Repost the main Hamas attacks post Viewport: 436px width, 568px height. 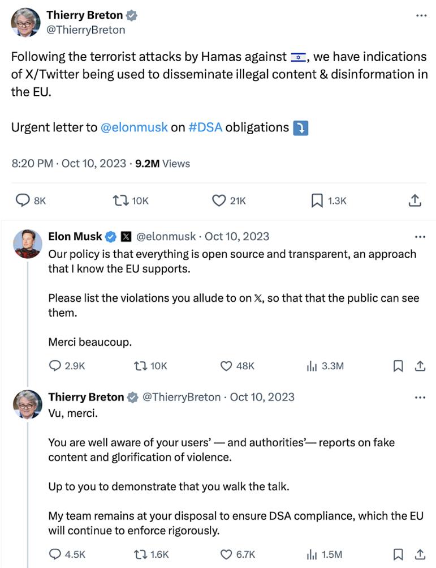pyautogui.click(x=120, y=200)
